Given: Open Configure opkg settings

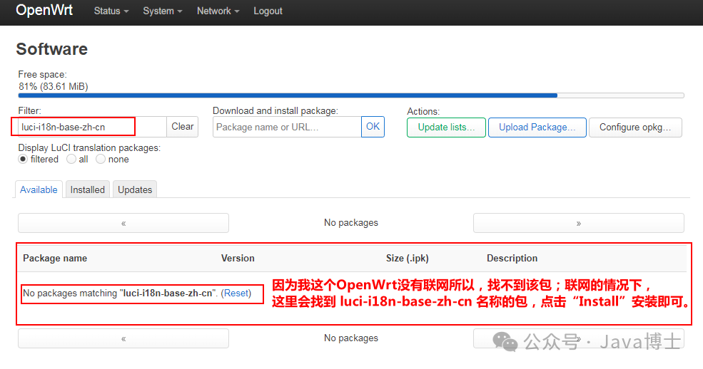Looking at the screenshot, I should coord(635,128).
